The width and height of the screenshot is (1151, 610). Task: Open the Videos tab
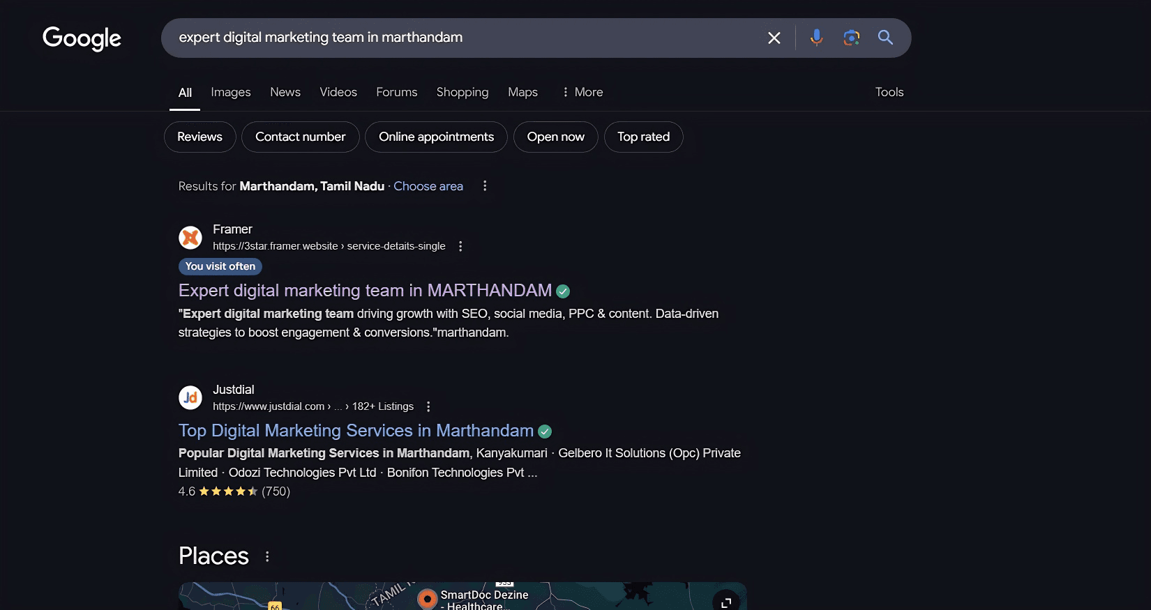pos(338,92)
